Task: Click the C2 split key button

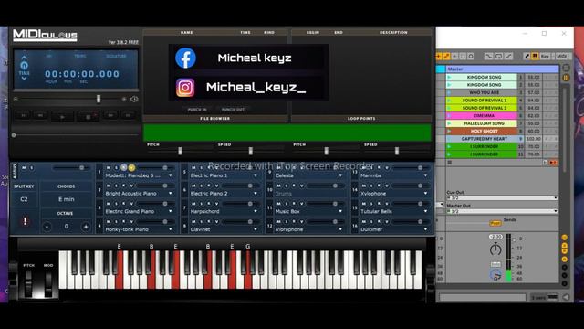Action: [x=24, y=199]
